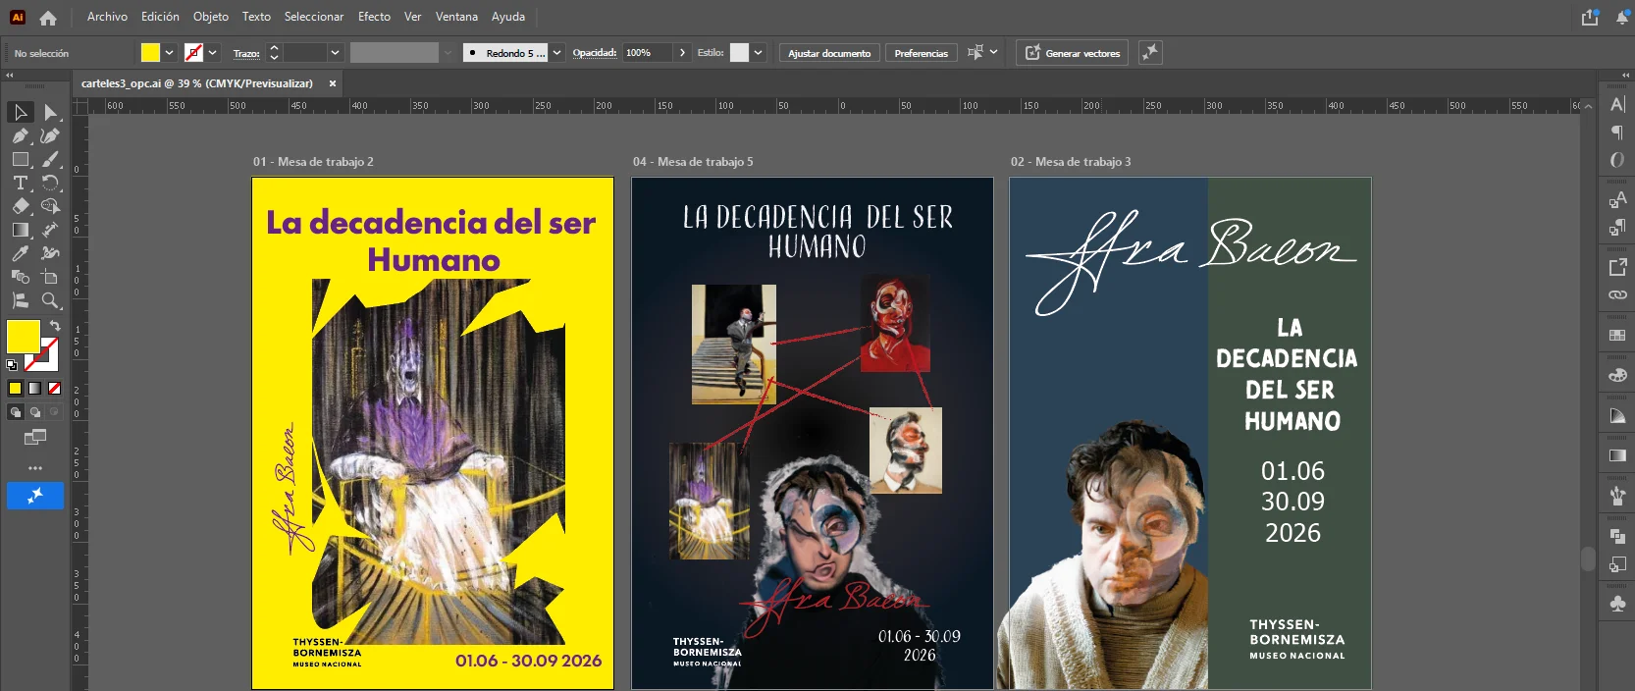This screenshot has height=691, width=1635.
Task: Set fill mode to solid Color
Action: (15, 389)
